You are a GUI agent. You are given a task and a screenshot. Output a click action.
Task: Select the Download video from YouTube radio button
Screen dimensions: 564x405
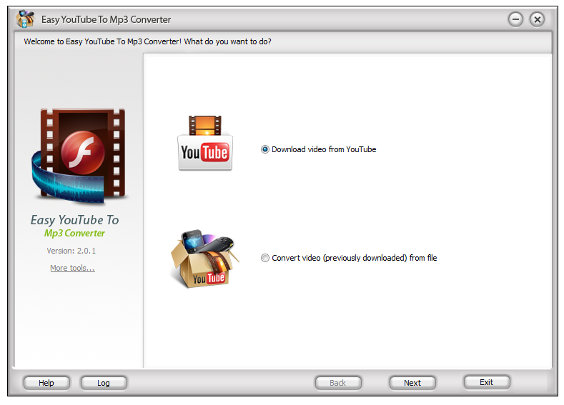(265, 149)
